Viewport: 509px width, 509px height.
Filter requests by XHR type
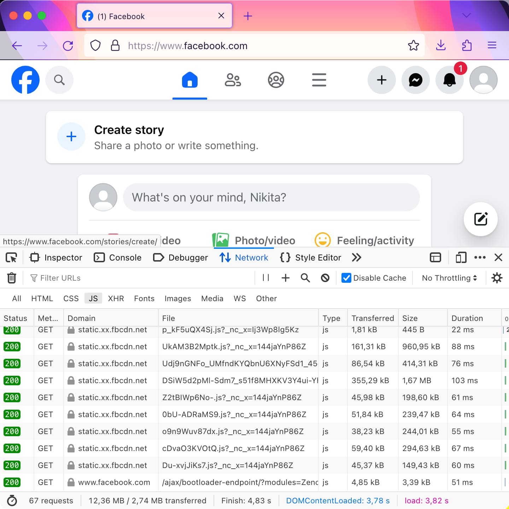[116, 298]
